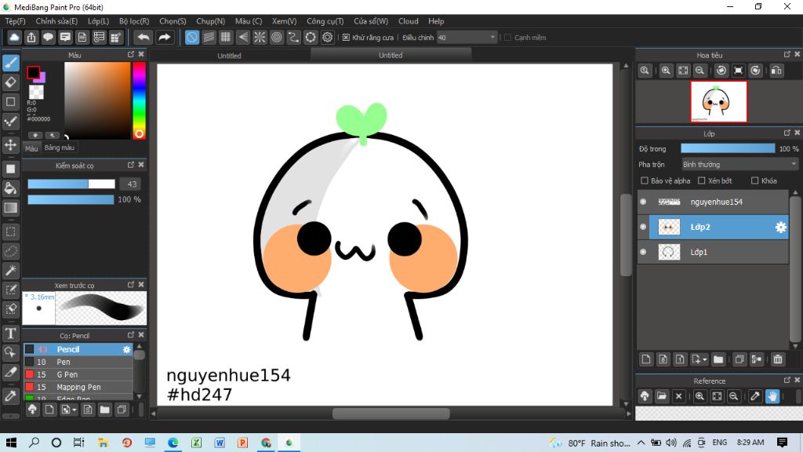Turn off snap with the snap-off icon
The image size is (803, 452).
[x=192, y=38]
